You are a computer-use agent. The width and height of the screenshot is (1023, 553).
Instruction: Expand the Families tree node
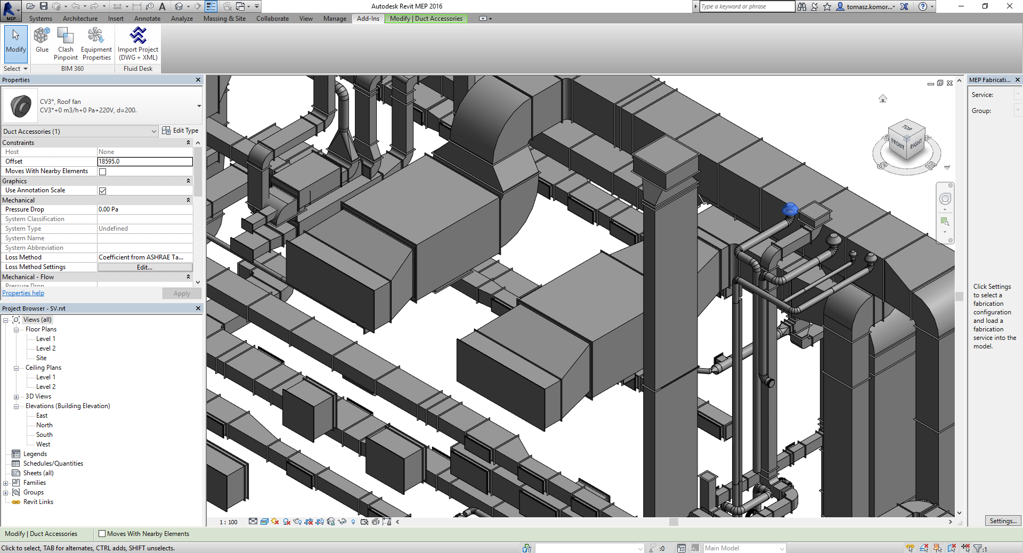tap(6, 483)
